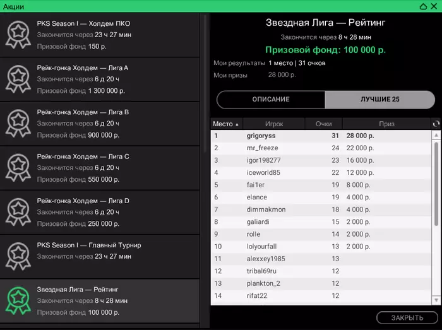Click the rating table scrollbar thumb
442x330 pixels.
point(436,184)
